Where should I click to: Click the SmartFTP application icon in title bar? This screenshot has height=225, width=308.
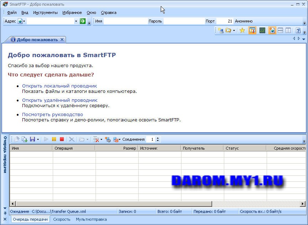(5, 4)
